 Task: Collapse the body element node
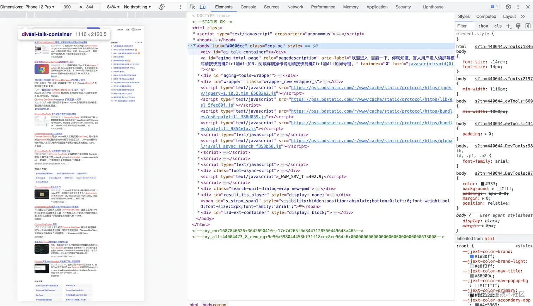tap(194, 46)
